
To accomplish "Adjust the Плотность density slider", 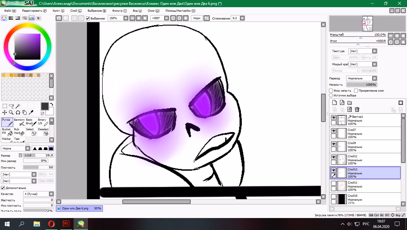I will 39,167.
